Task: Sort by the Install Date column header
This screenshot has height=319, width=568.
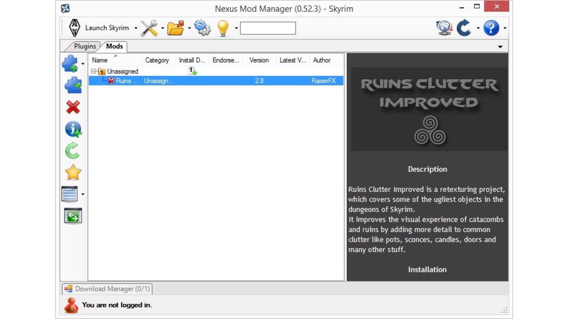Action: tap(192, 60)
